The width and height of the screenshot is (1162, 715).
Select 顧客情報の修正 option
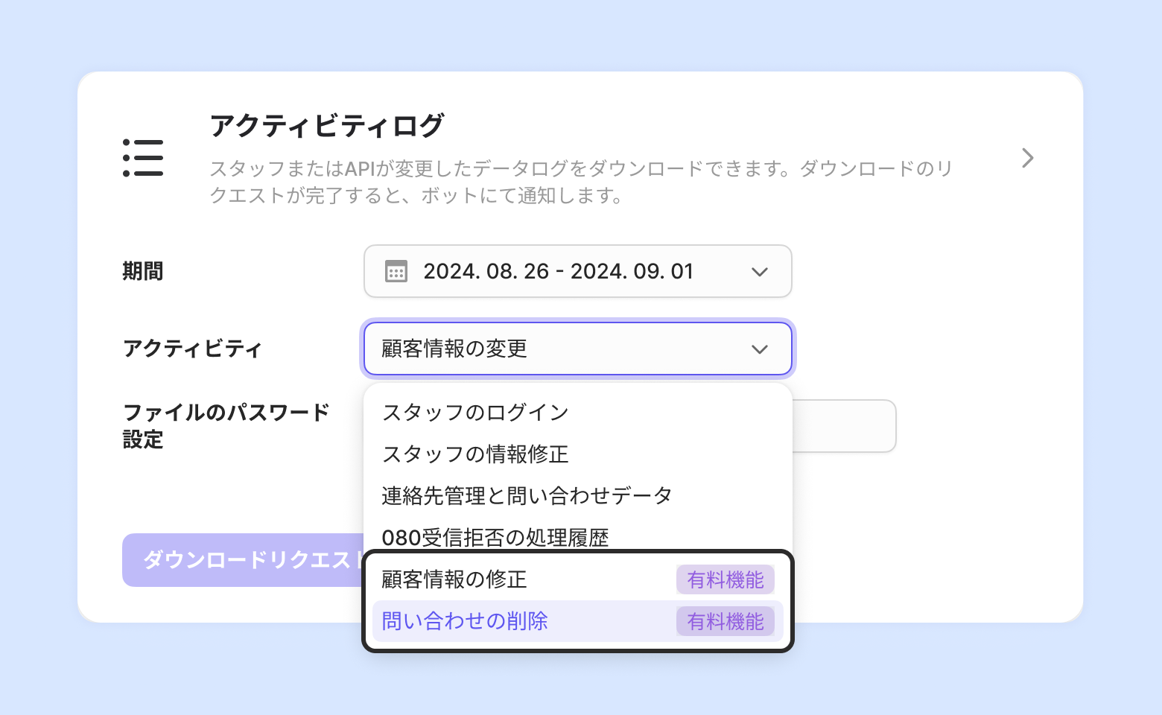(x=454, y=579)
